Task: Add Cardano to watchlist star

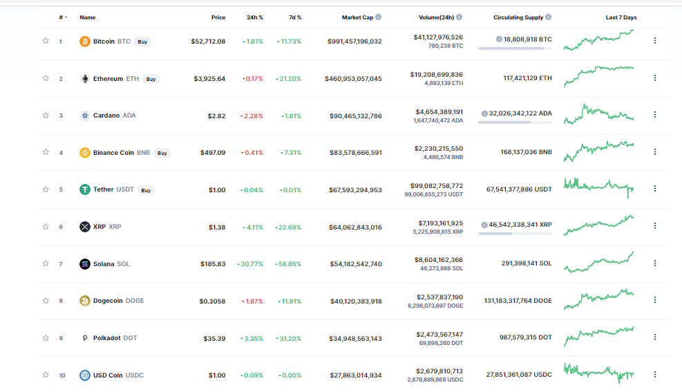Action: (x=46, y=115)
